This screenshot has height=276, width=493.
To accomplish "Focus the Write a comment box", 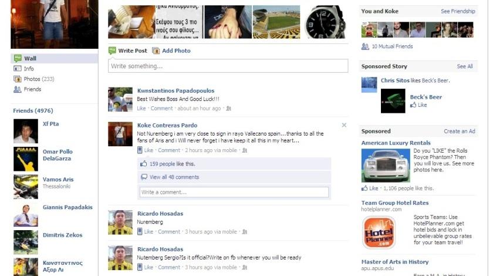I will pos(234,192).
